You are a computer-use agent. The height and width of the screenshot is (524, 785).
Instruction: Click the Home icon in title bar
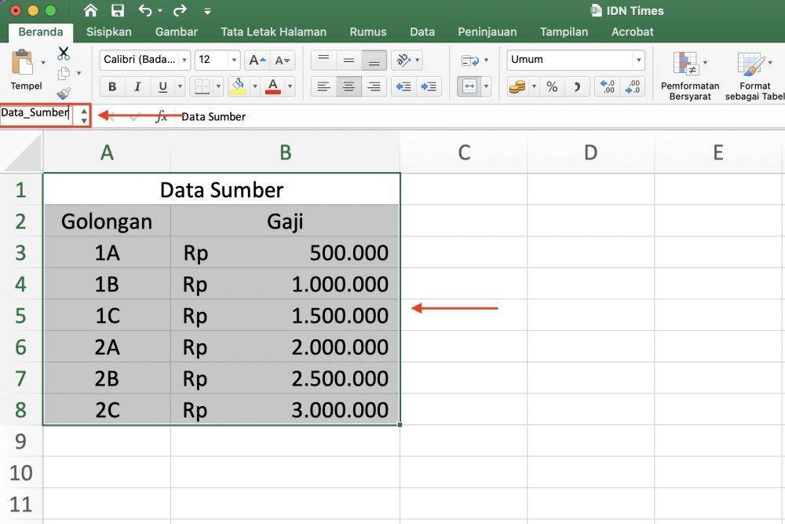[x=90, y=10]
